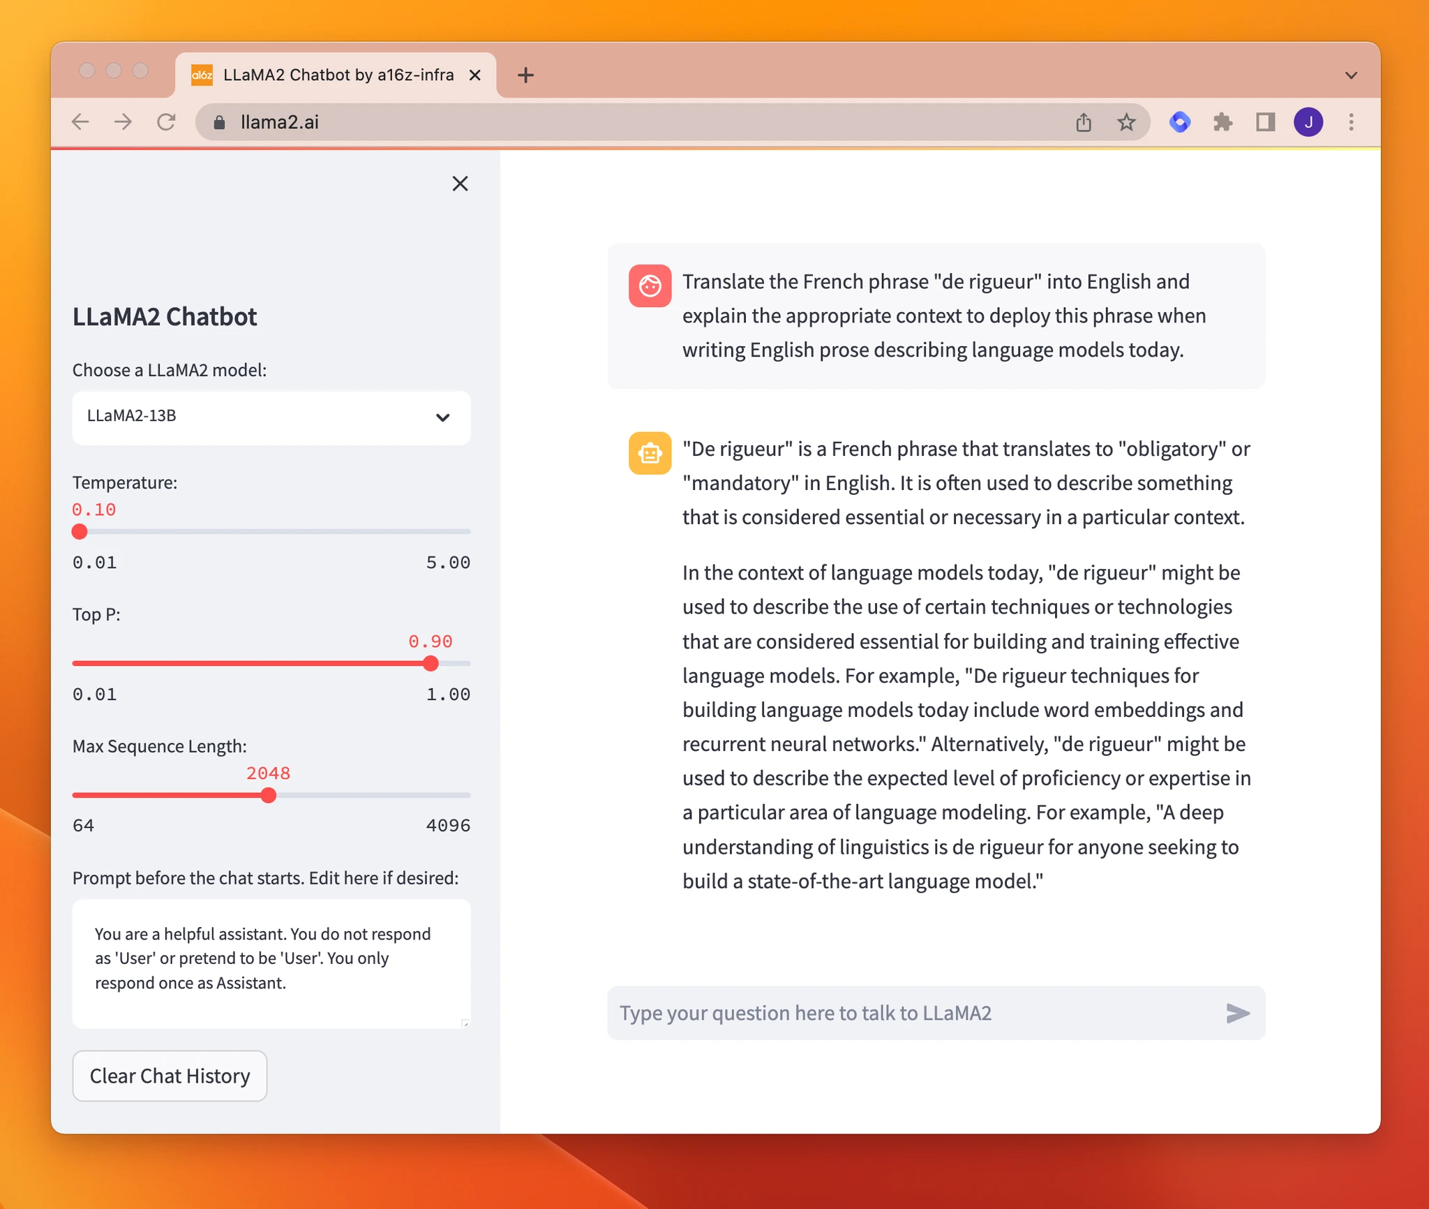This screenshot has width=1429, height=1209.
Task: Click the a16z favicon on the browser tab
Action: tap(201, 75)
